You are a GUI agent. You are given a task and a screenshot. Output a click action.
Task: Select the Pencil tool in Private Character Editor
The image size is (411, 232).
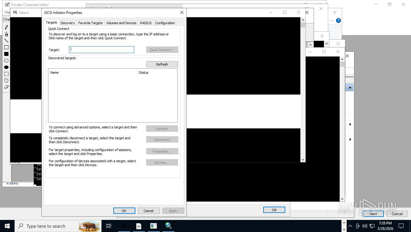pos(6,27)
